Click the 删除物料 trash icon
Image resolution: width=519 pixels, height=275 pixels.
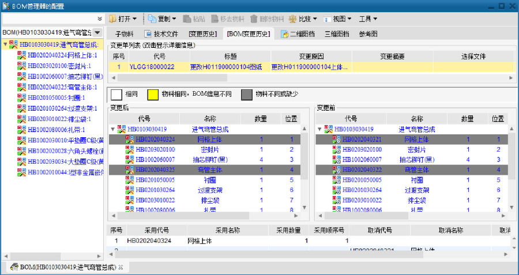pyautogui.click(x=254, y=19)
